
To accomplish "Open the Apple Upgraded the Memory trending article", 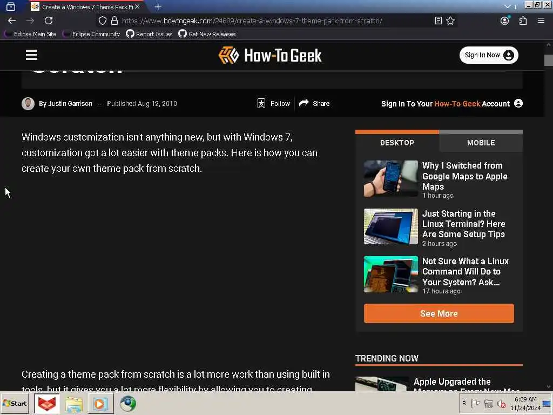I will pos(466,386).
